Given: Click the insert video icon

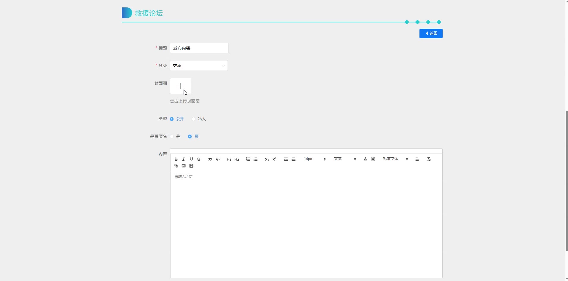Looking at the screenshot, I should 191,166.
